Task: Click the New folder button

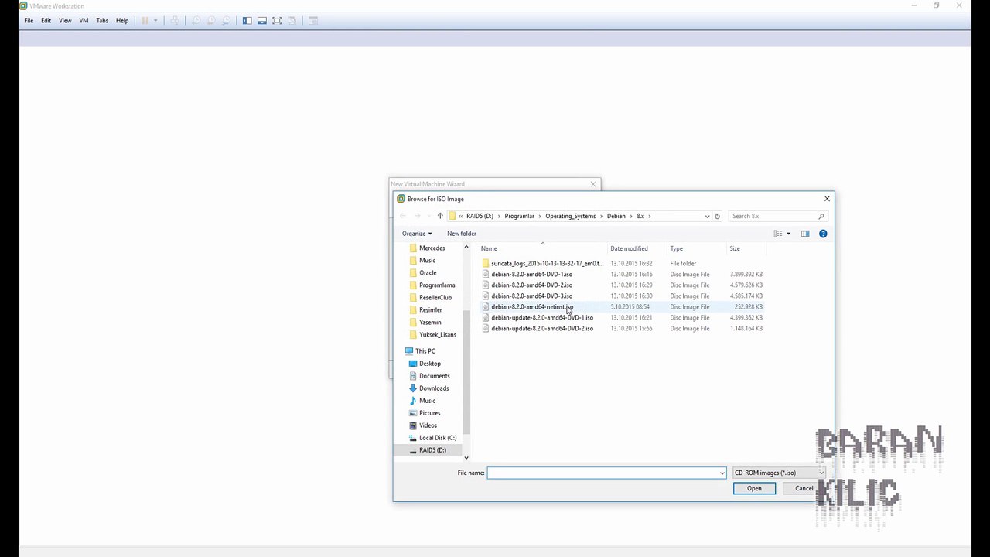Action: click(x=462, y=234)
